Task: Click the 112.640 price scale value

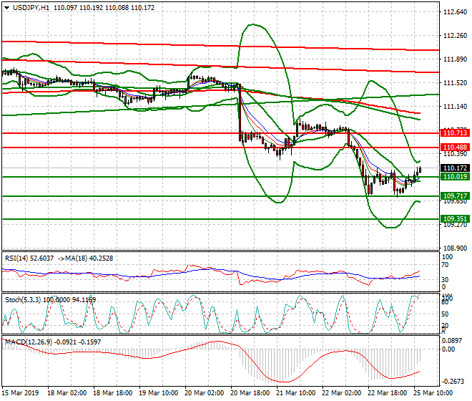Action: pyautogui.click(x=456, y=12)
